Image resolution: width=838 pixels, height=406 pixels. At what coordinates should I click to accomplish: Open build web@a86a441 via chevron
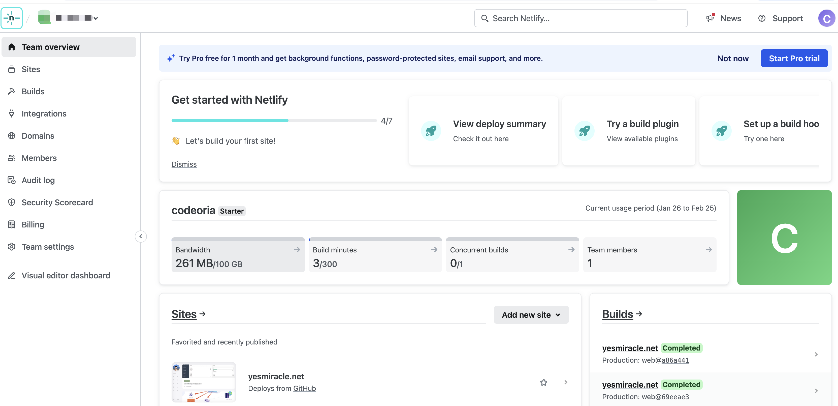(x=816, y=354)
